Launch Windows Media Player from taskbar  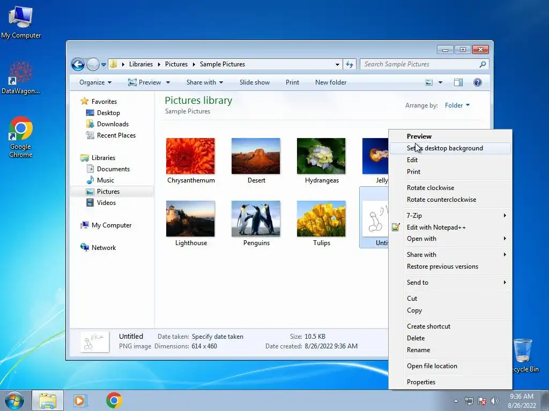click(80, 400)
